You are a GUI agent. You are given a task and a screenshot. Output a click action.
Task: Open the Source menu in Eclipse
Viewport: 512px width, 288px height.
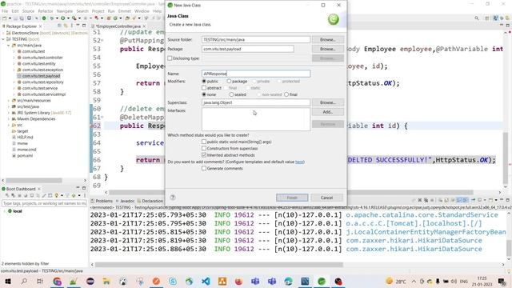point(28,11)
